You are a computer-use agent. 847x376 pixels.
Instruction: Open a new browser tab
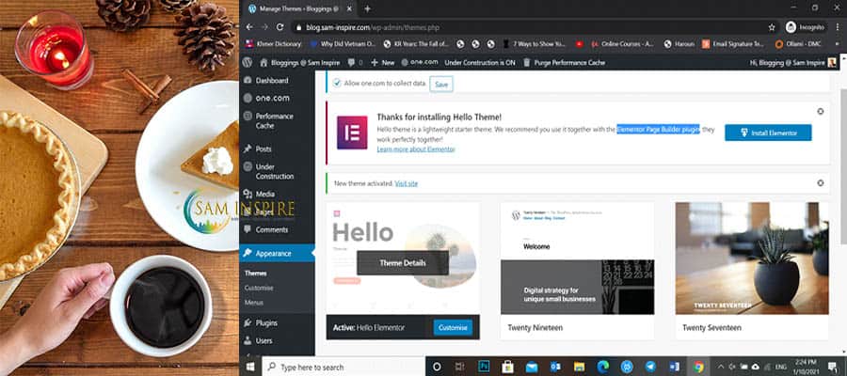pyautogui.click(x=367, y=8)
